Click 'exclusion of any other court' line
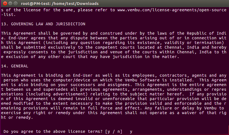 pyautogui.click(x=90, y=57)
